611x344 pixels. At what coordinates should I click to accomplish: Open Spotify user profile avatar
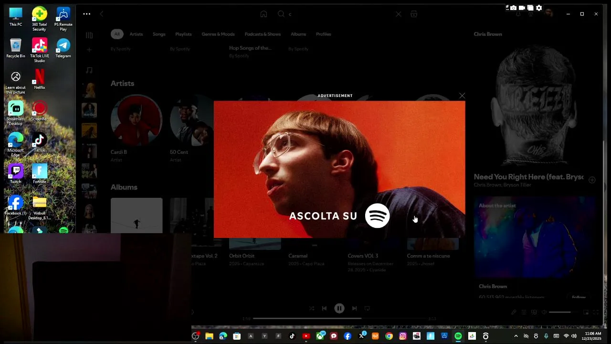click(x=549, y=13)
